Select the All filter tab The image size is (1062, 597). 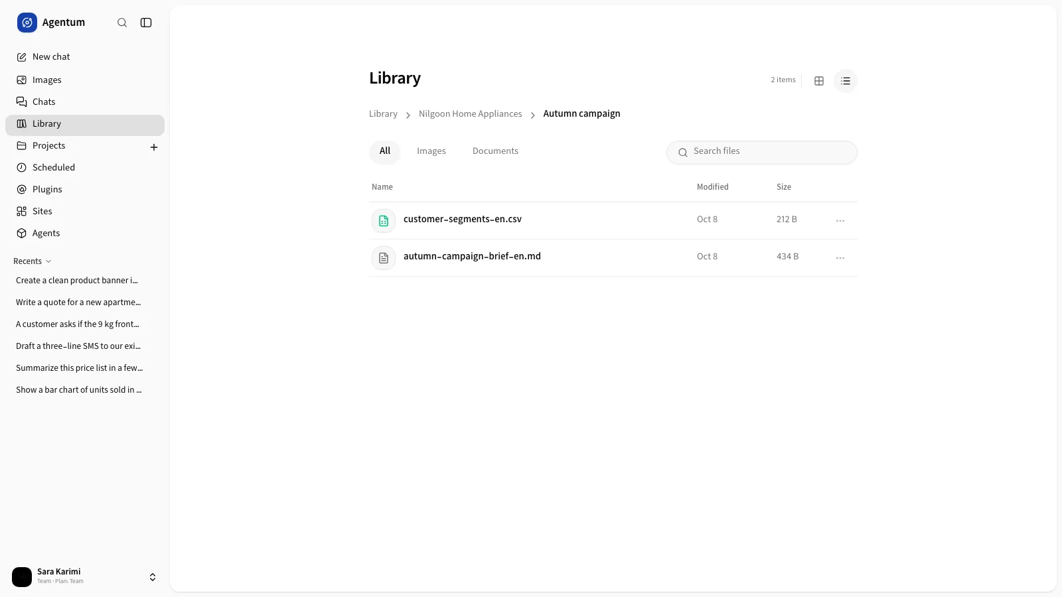tap(385, 151)
